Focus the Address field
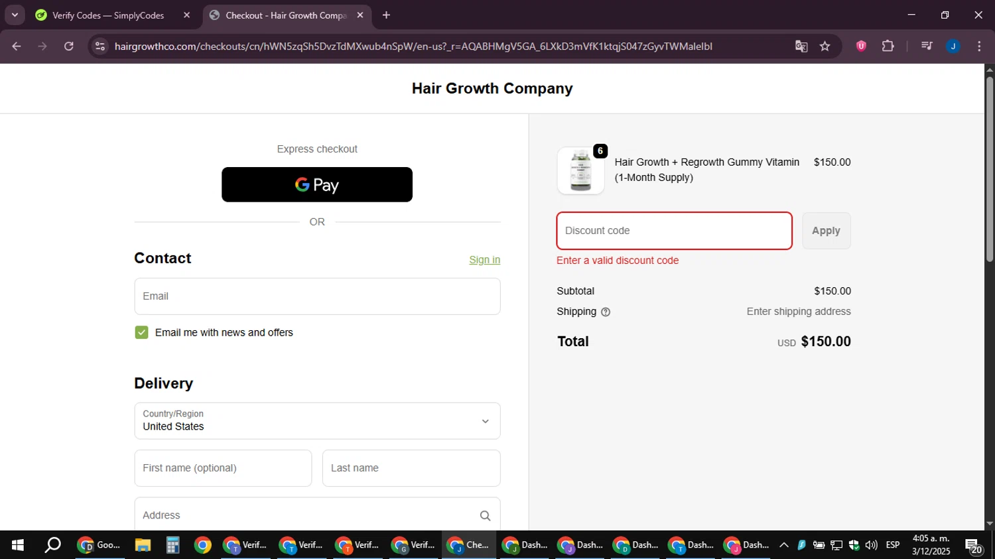Screen dimensions: 995x559 (x=317, y=515)
